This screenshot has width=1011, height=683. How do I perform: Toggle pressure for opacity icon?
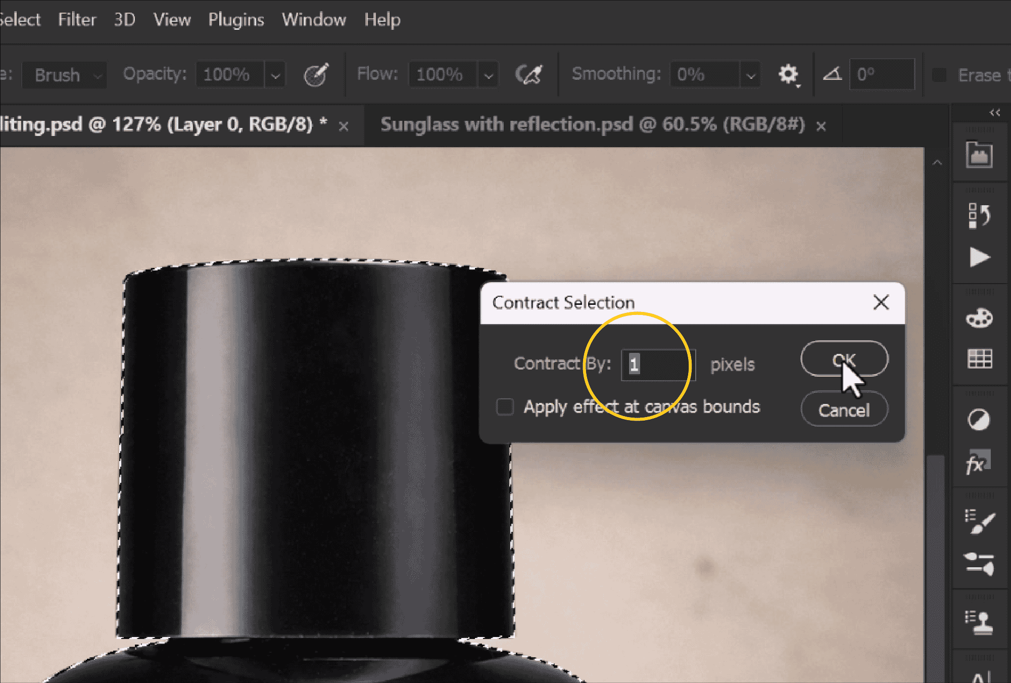[316, 75]
